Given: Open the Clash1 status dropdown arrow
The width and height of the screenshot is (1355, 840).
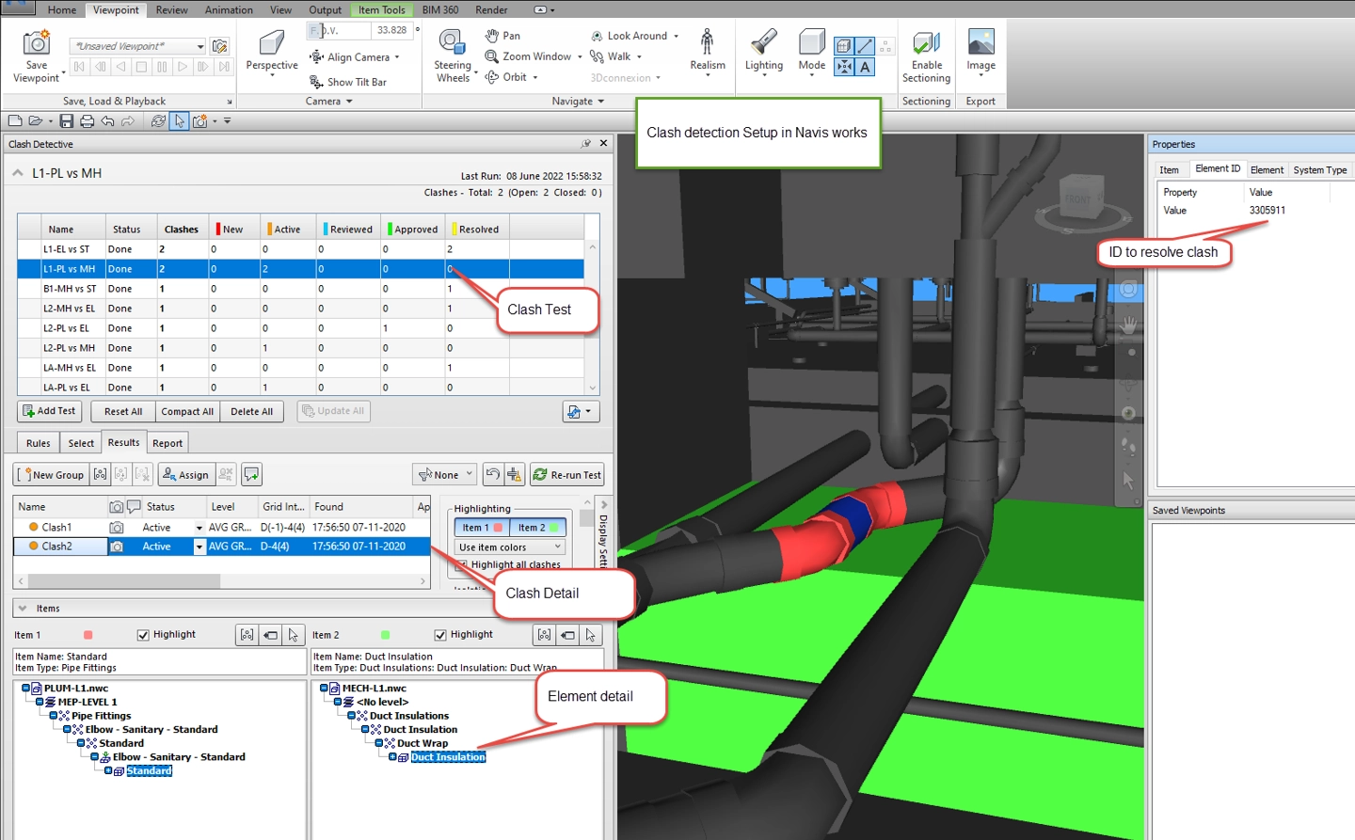Looking at the screenshot, I should [x=199, y=528].
